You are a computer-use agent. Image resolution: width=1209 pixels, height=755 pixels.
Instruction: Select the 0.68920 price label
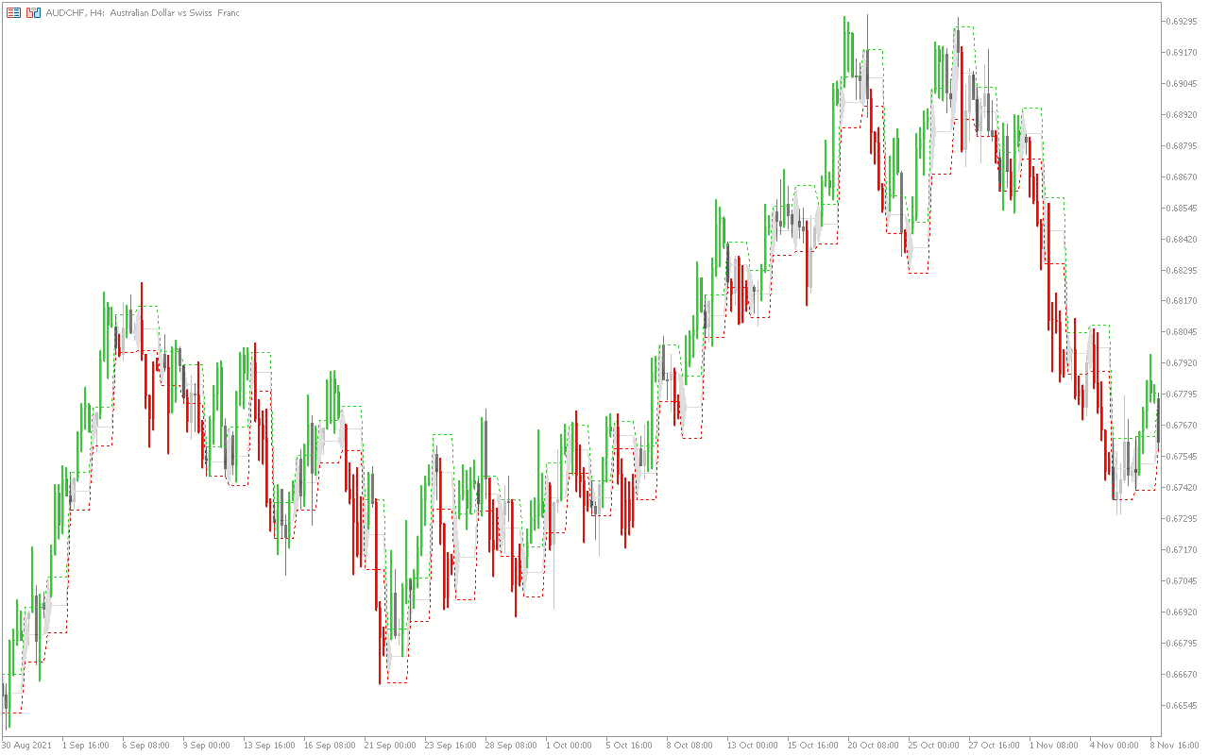(x=1183, y=114)
